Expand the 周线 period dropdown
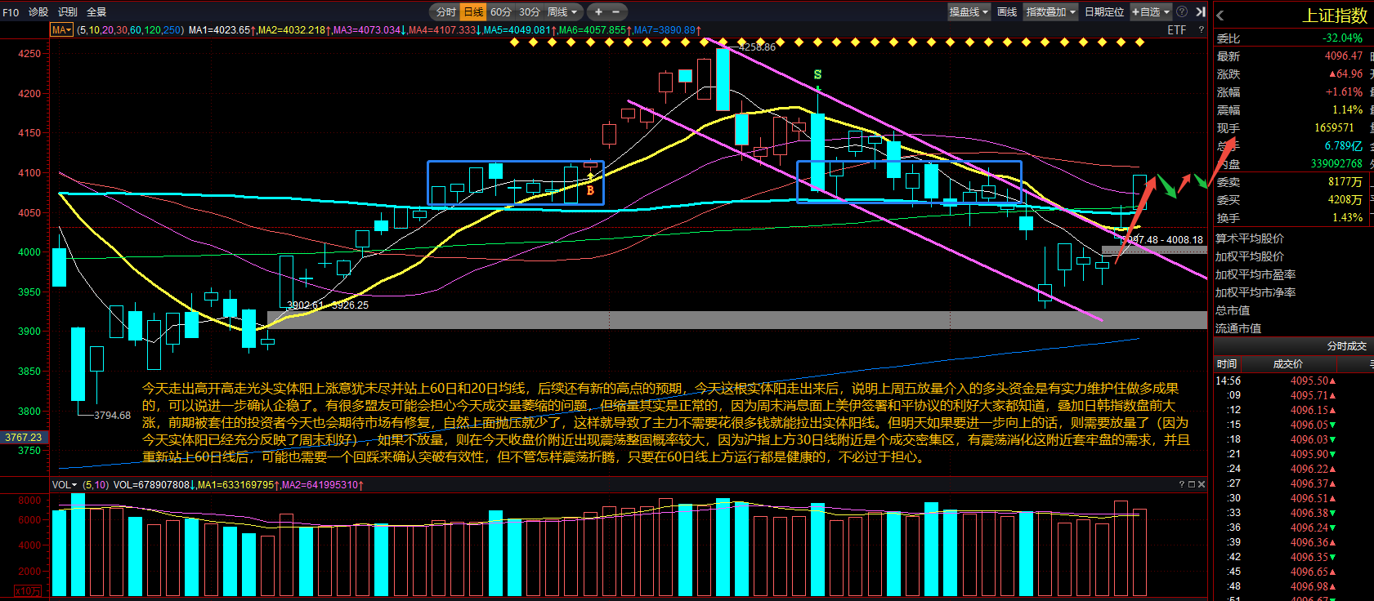 click(562, 11)
